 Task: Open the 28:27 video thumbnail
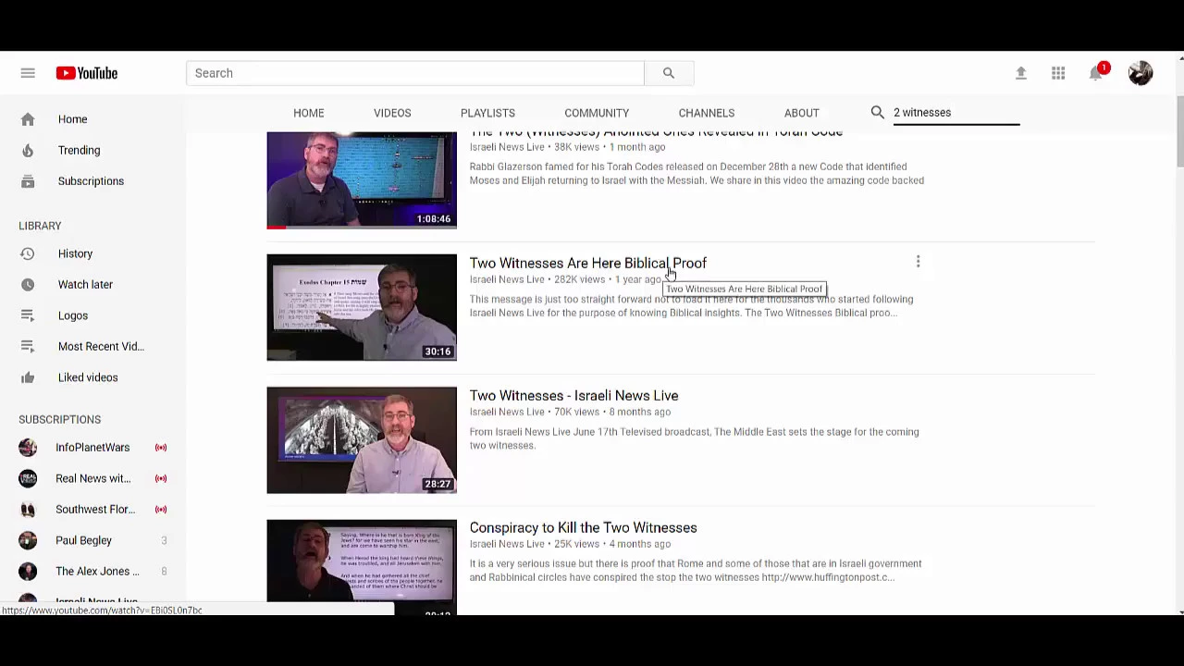(362, 440)
